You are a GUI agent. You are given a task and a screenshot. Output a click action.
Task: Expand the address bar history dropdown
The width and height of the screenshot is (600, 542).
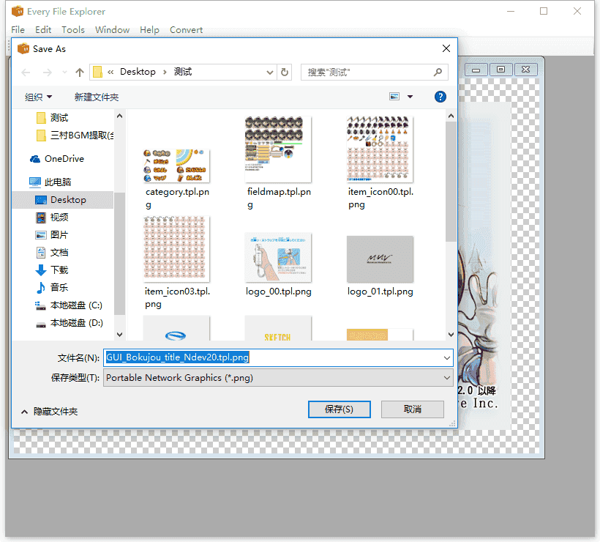point(270,73)
